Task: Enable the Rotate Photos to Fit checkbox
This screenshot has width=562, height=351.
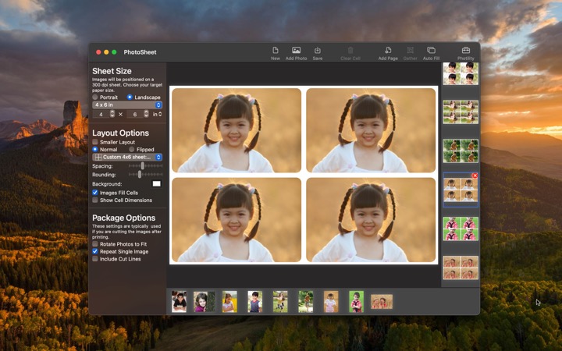Action: (95, 244)
